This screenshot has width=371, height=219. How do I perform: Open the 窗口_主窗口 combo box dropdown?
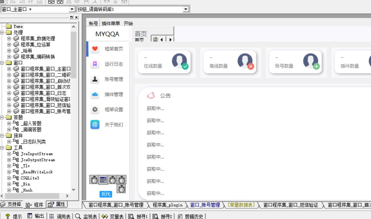pyautogui.click(x=72, y=9)
